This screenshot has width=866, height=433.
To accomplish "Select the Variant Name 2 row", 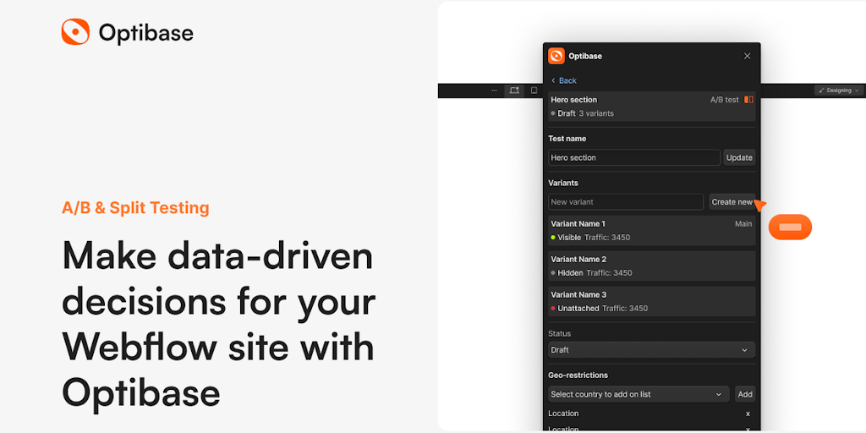I will 652,266.
